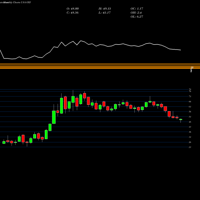Image resolution: width=200 pixels, height=200 pixels.
Task: Click the 'O: 48.00' open value
Action: coord(73,9)
